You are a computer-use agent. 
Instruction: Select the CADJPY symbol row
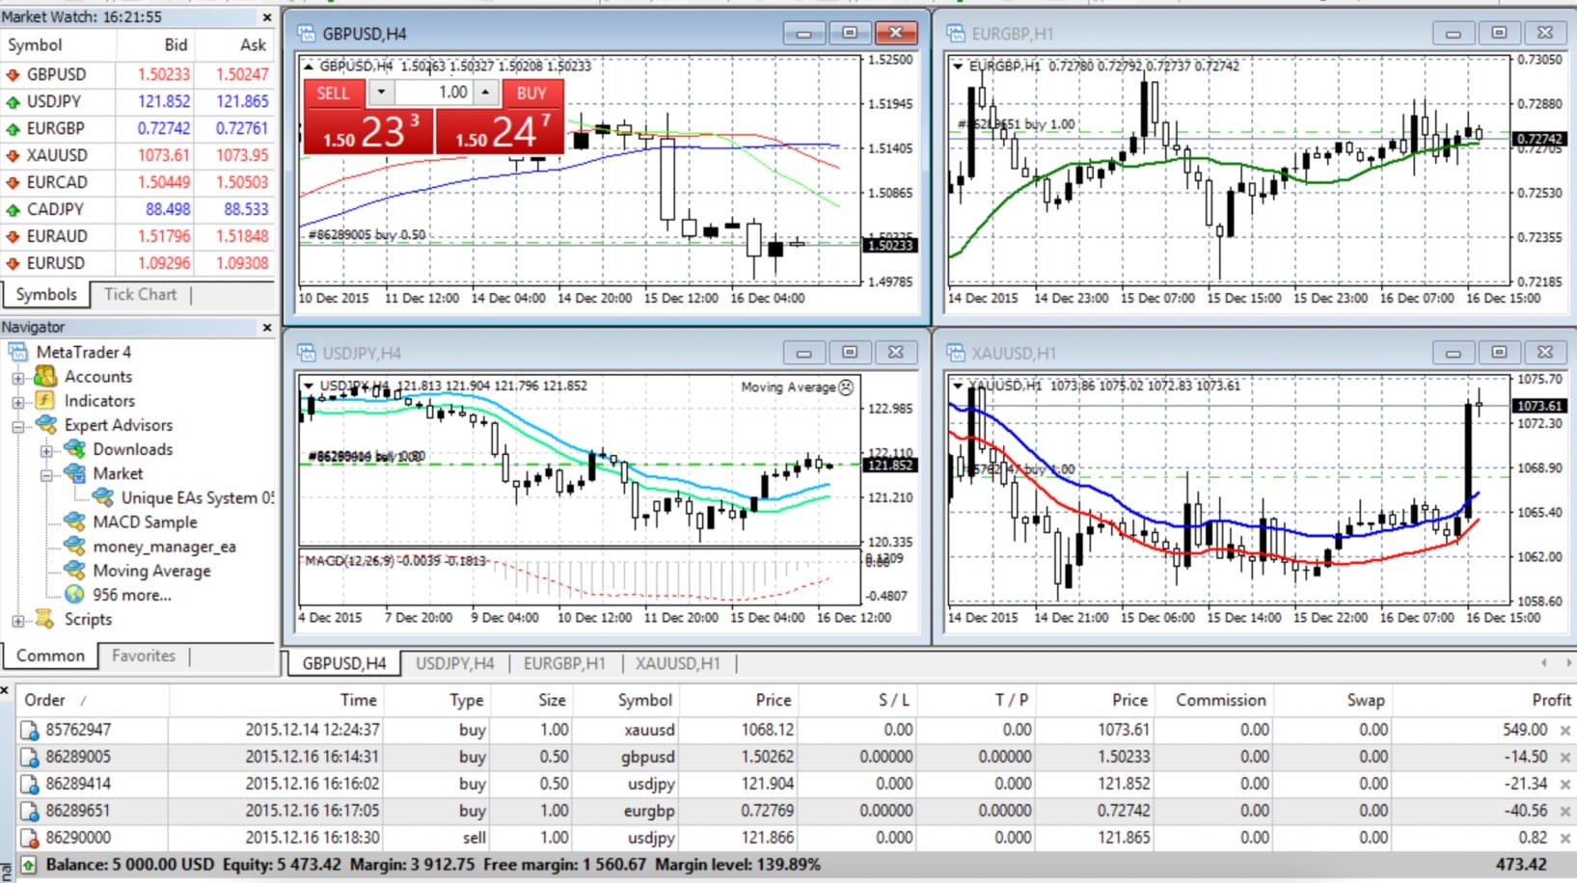coord(138,209)
